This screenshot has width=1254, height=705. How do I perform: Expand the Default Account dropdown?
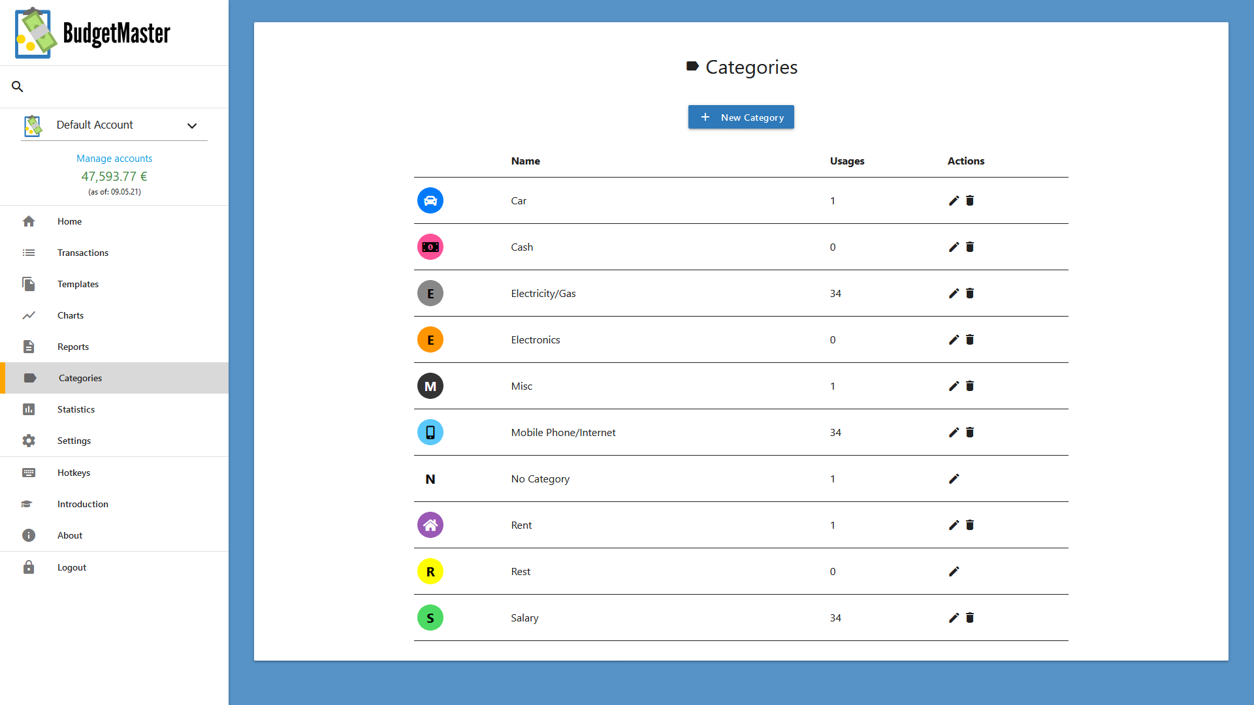click(114, 125)
